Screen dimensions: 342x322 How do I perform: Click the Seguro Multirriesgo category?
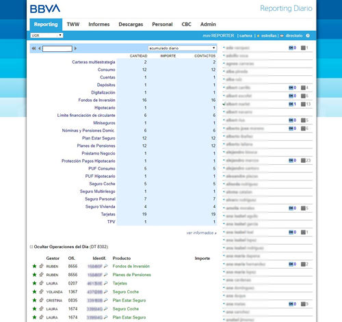coord(97,191)
